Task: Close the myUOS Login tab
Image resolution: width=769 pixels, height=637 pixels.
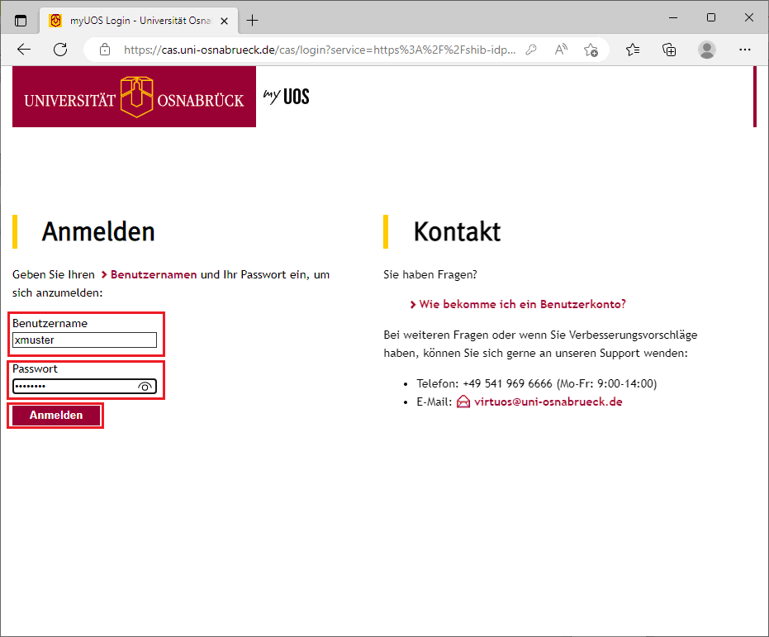Action: tap(224, 21)
